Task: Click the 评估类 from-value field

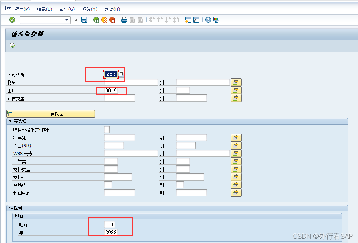Action: [x=111, y=161]
